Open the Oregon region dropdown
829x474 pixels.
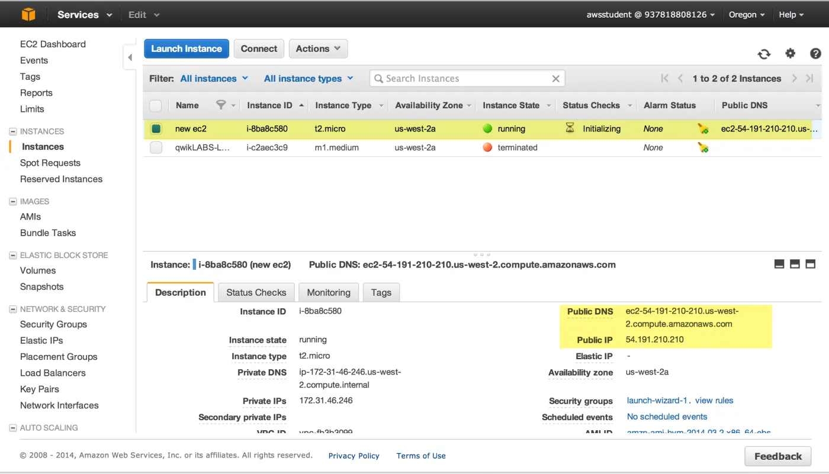point(747,15)
